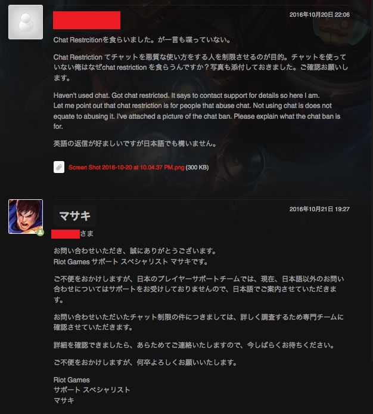Click the green agent badge on the Garen avatar
373x414 pixels.
click(40, 232)
